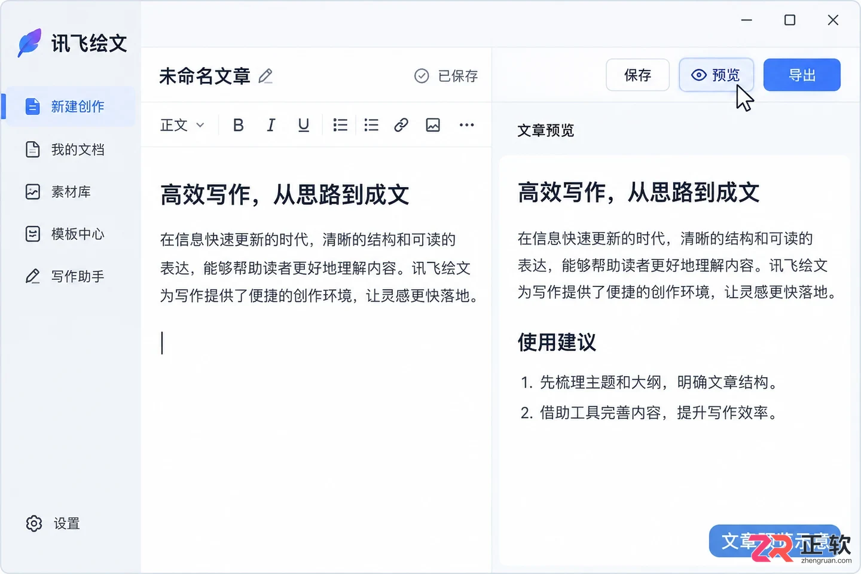Image resolution: width=861 pixels, height=574 pixels.
Task: Toggle the 预览 eye button
Action: tap(716, 75)
